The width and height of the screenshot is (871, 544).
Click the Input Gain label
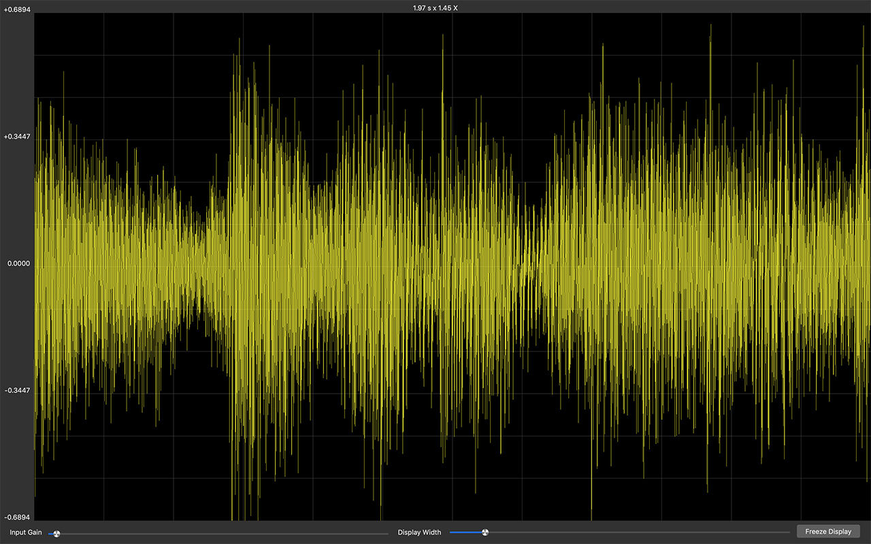click(x=26, y=532)
